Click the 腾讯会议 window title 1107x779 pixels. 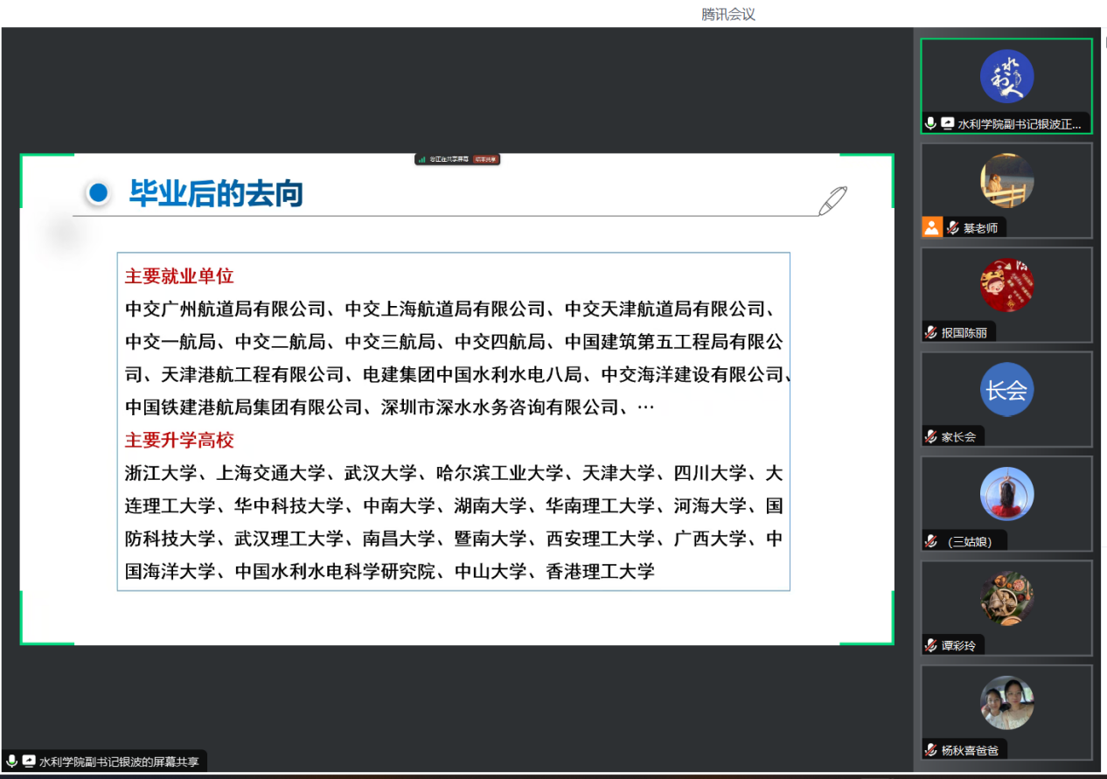[728, 14]
